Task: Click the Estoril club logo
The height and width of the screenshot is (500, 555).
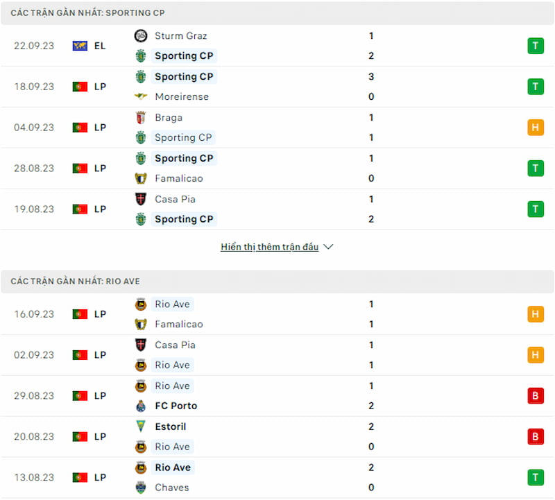Action: (x=141, y=426)
